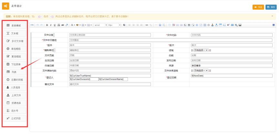Insert serial number via toolbar sort icon
Screen dimensions: 279x136
pyautogui.click(x=224, y=25)
